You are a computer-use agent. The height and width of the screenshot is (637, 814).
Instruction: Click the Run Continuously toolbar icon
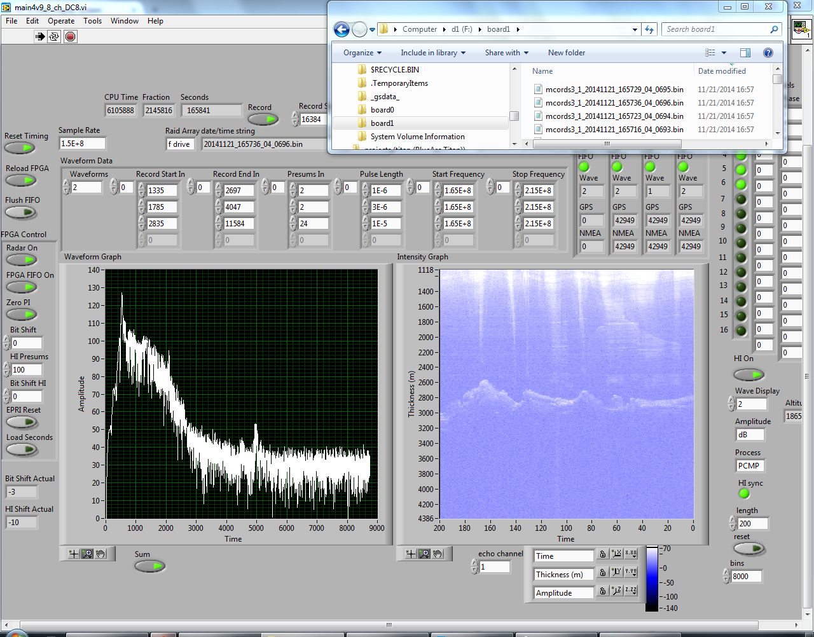55,36
